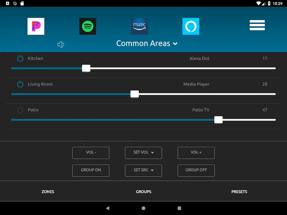
Task: Click the Patio volume slider handle
Action: [x=219, y=120]
